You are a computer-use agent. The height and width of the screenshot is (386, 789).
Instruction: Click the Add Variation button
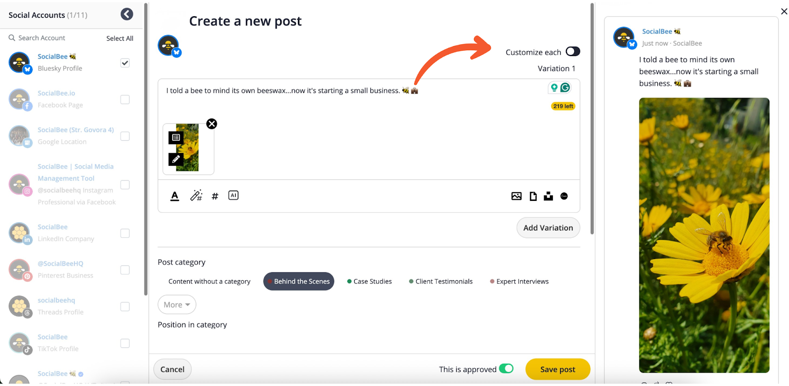[548, 228]
